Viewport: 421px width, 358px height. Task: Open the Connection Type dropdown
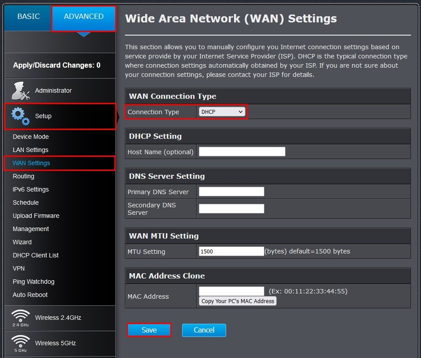222,112
